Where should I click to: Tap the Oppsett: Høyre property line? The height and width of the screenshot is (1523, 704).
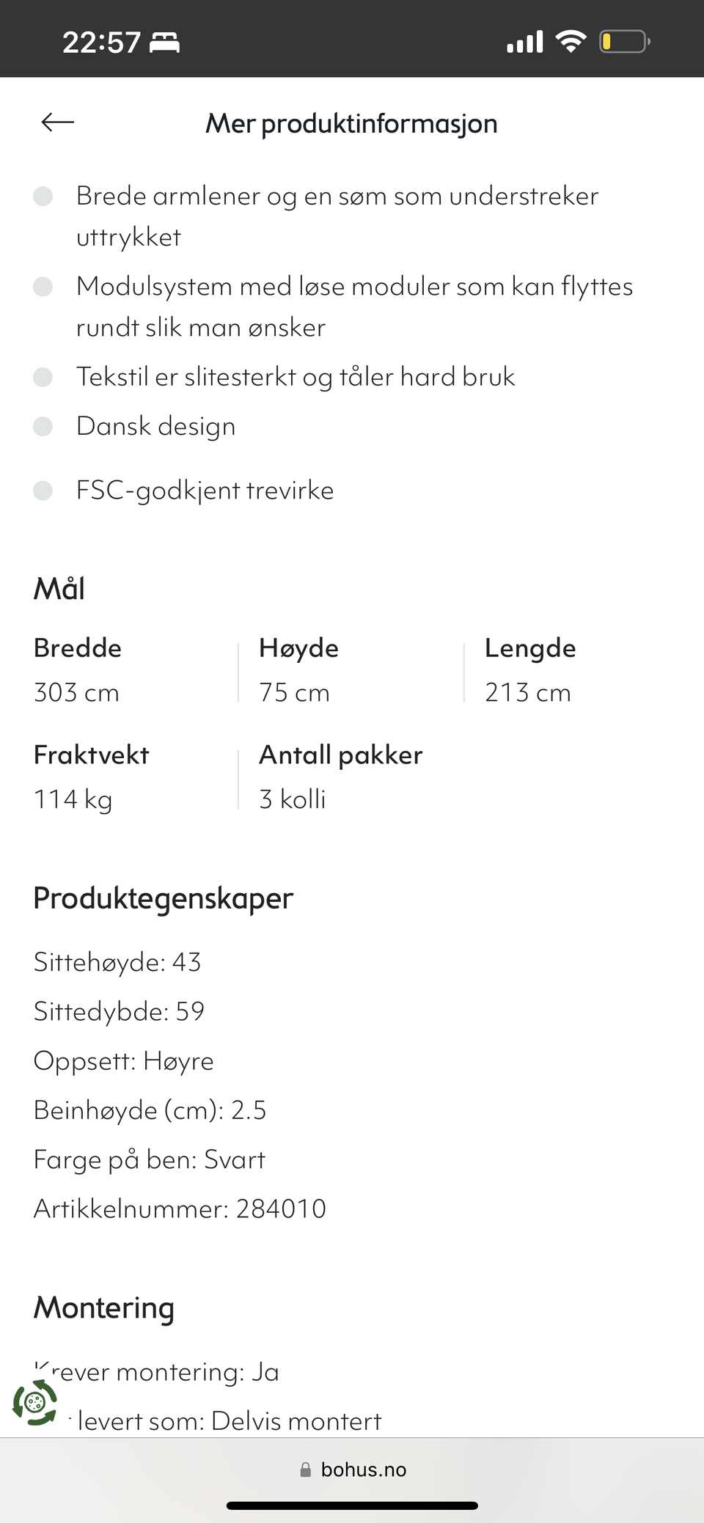click(123, 1060)
